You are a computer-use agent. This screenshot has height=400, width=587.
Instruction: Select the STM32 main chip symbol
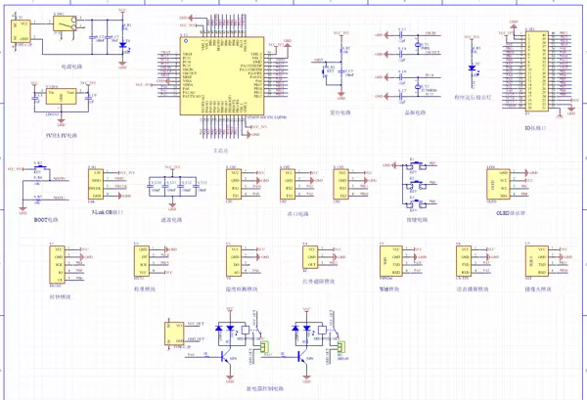click(213, 83)
